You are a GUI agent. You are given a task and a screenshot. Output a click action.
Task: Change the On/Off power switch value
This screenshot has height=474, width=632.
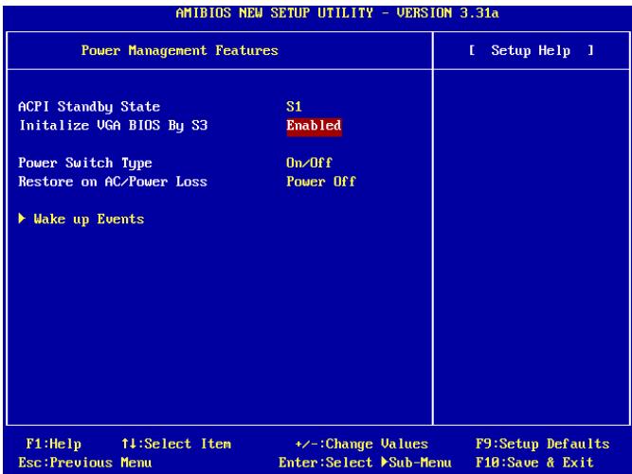309,163
